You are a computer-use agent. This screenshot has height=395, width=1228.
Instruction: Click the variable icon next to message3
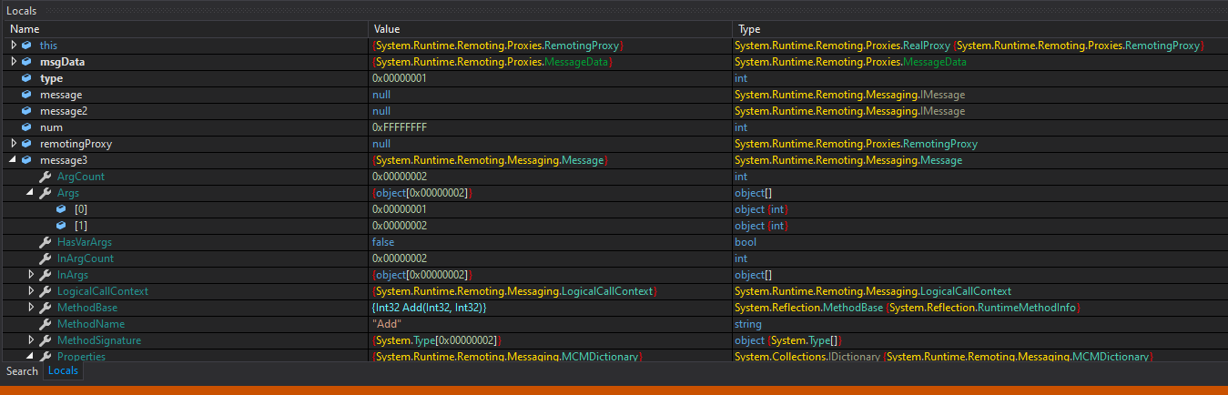(x=26, y=160)
